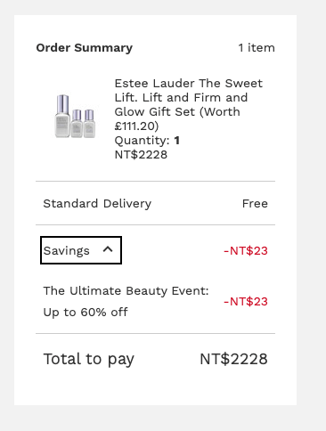This screenshot has width=326, height=431.
Task: Click the chevron arrow beside Savings
Action: [108, 249]
